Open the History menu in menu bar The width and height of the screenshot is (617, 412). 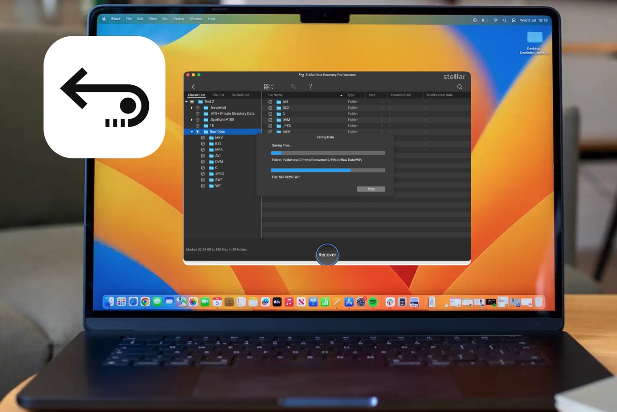178,19
